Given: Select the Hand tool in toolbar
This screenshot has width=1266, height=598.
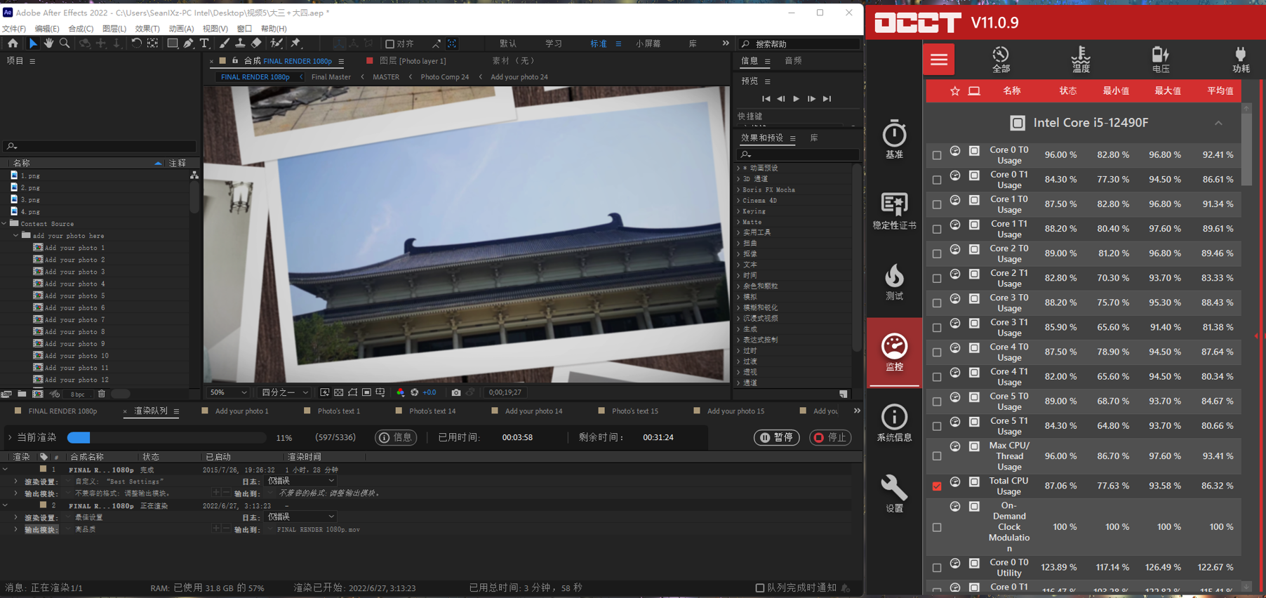Looking at the screenshot, I should [x=48, y=44].
